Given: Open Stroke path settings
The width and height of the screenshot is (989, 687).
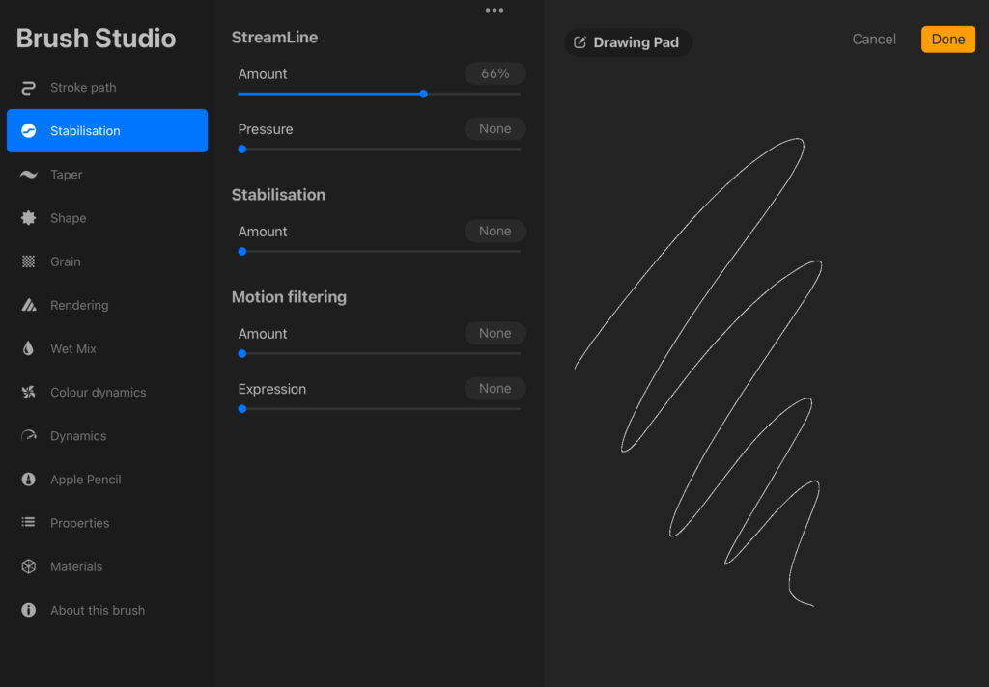Looking at the screenshot, I should point(107,88).
